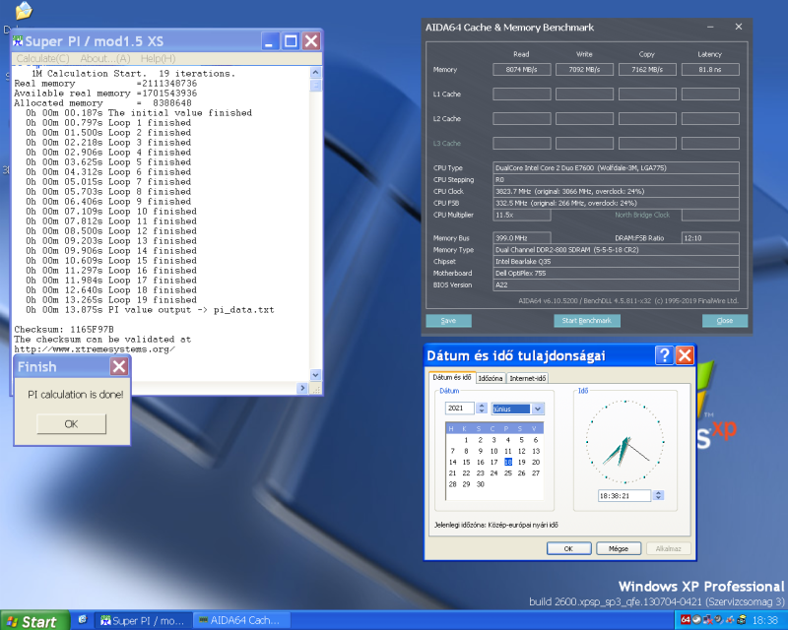Maximize the Super PI window

point(291,41)
